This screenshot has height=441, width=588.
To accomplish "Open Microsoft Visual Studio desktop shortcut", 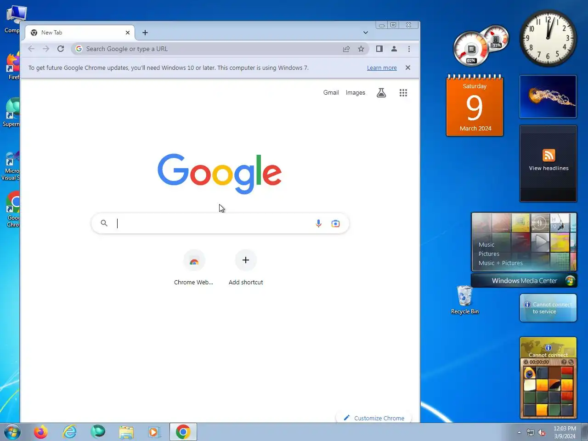I will tap(11, 165).
